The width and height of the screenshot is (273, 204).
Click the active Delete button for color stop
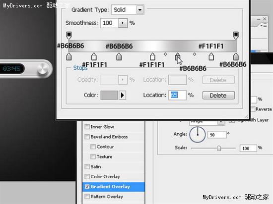click(x=218, y=96)
